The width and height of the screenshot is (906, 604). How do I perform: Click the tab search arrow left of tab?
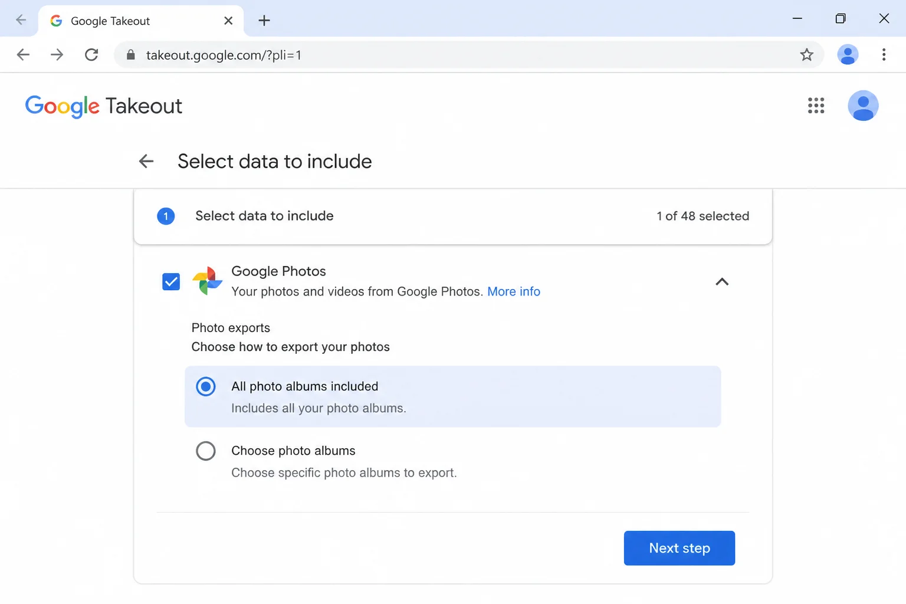click(x=21, y=20)
